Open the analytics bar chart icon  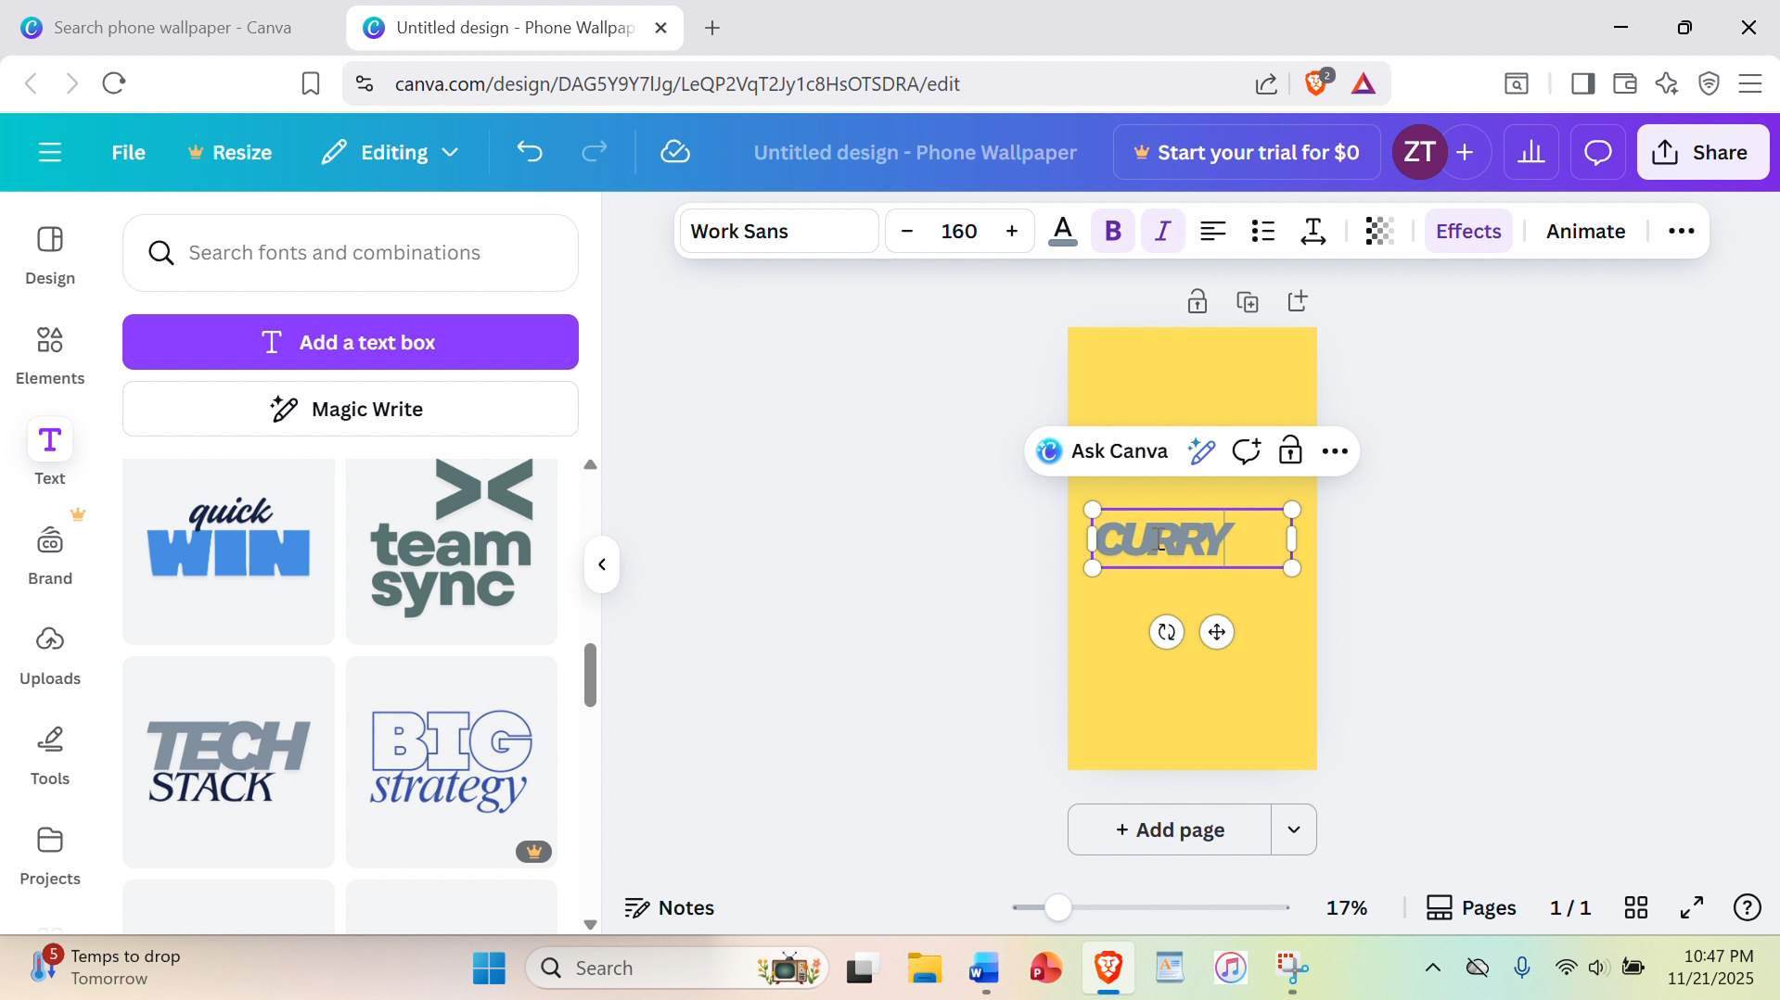(1531, 152)
